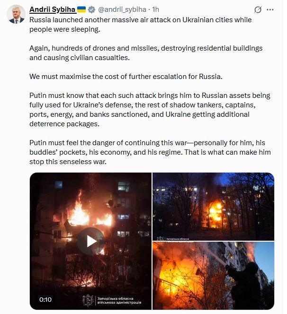Open the @andrii_sybiha handle link

[x=122, y=9]
